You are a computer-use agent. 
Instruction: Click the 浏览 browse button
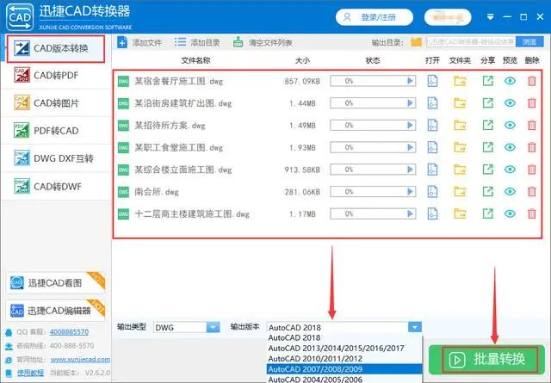529,42
